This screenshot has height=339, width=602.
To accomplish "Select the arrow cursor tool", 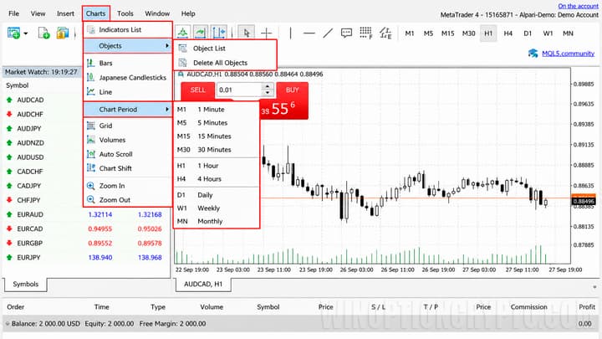I will coord(247,33).
